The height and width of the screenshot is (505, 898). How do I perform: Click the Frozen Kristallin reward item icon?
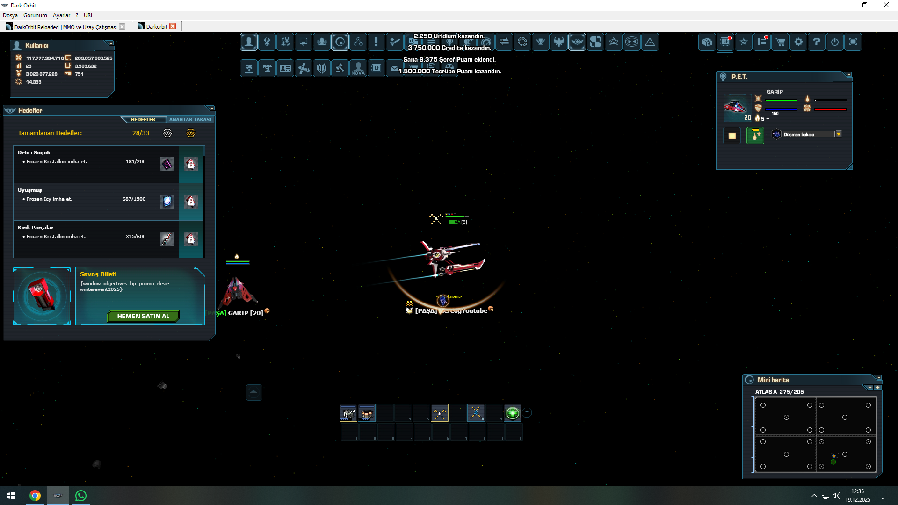point(167,239)
